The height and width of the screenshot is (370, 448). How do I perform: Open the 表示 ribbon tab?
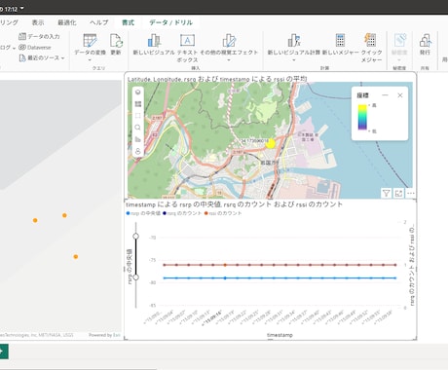click(x=38, y=22)
